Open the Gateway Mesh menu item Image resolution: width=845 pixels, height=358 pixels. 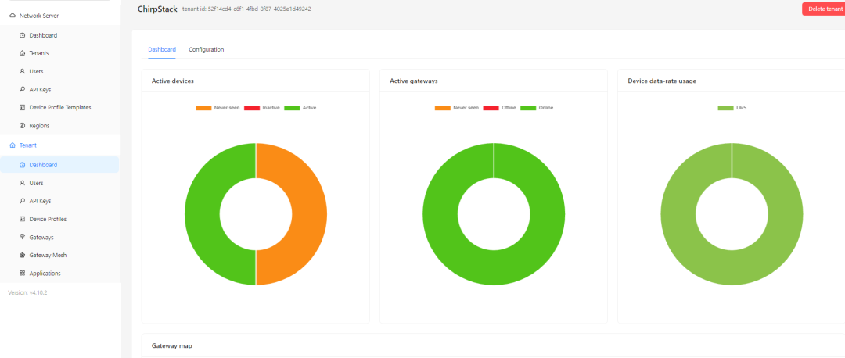tap(59, 255)
